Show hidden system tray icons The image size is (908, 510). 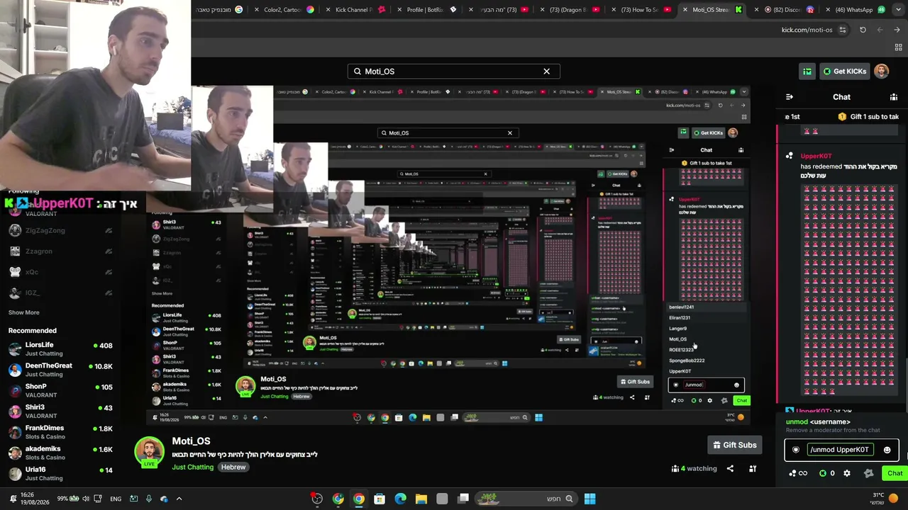179,499
